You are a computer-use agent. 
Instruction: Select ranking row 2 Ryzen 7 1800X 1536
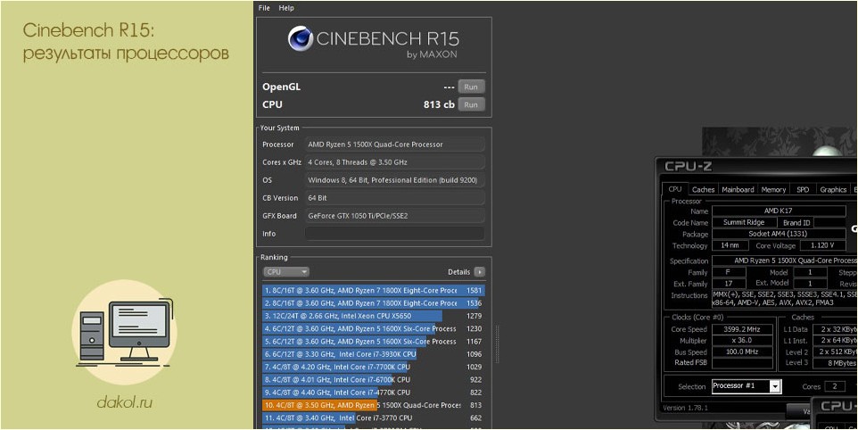(x=373, y=303)
